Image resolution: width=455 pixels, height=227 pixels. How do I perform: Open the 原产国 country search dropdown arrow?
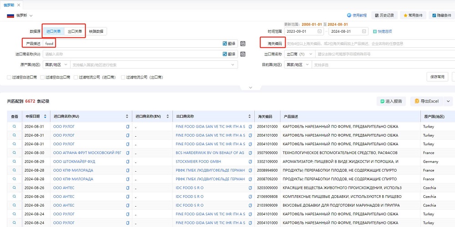[x=233, y=64]
